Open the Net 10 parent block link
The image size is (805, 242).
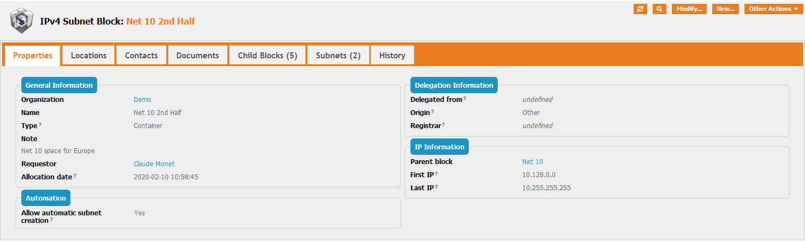[x=532, y=162]
